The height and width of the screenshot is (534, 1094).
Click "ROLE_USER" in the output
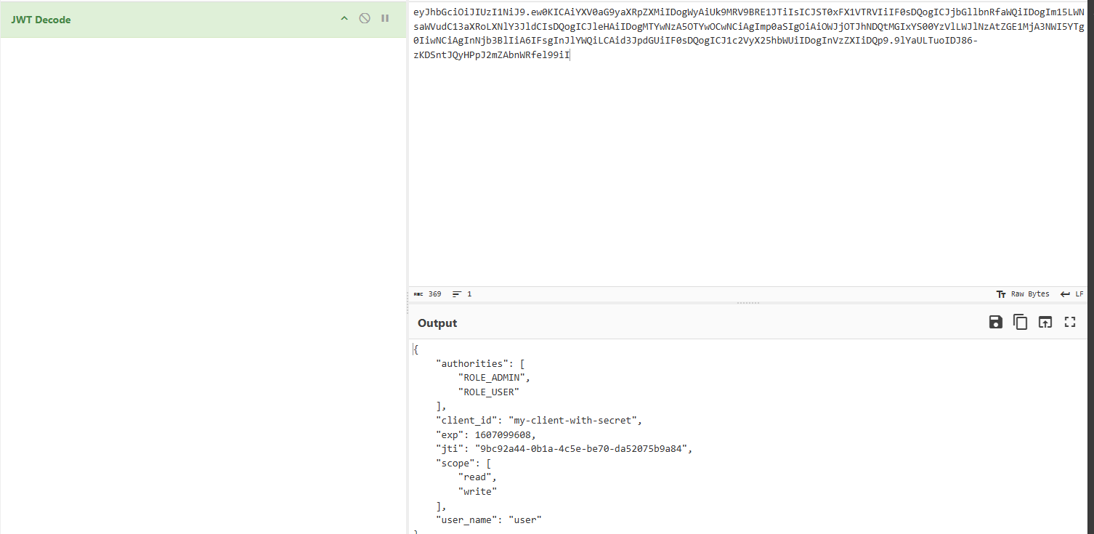[489, 392]
